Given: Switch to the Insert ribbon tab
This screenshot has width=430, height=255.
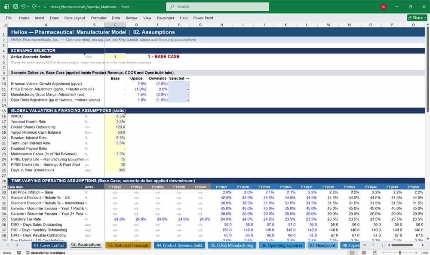Looking at the screenshot, I should 40,18.
